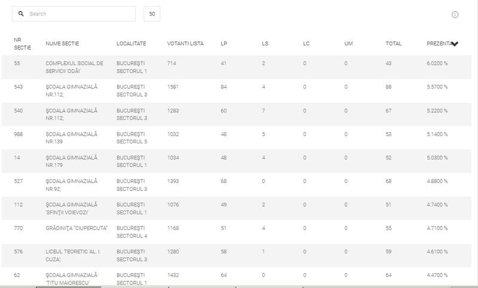Open the info icon at top right

point(455,14)
